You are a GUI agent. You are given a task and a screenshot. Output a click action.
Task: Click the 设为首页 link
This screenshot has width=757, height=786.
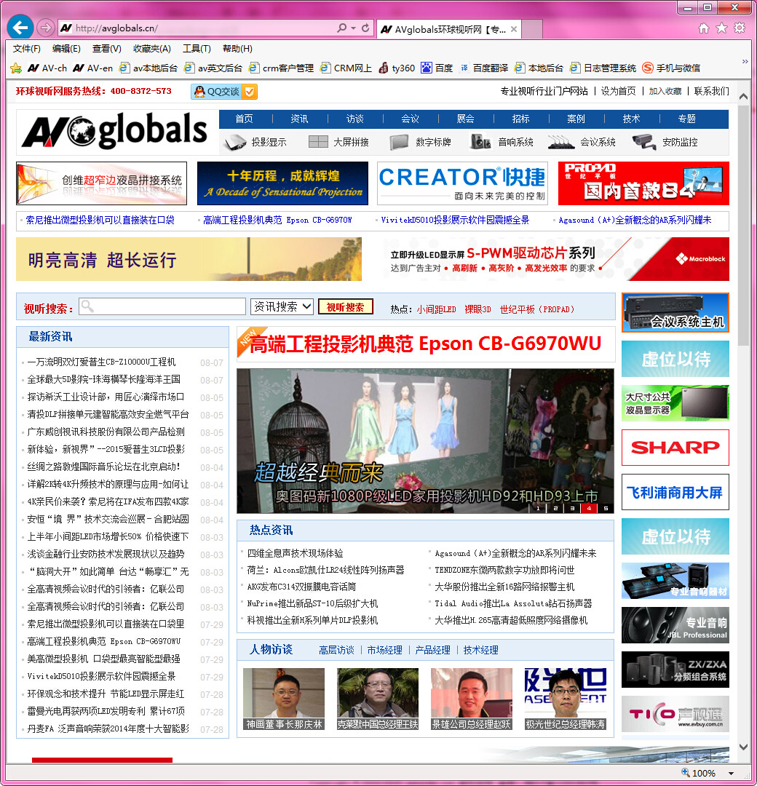(x=618, y=91)
